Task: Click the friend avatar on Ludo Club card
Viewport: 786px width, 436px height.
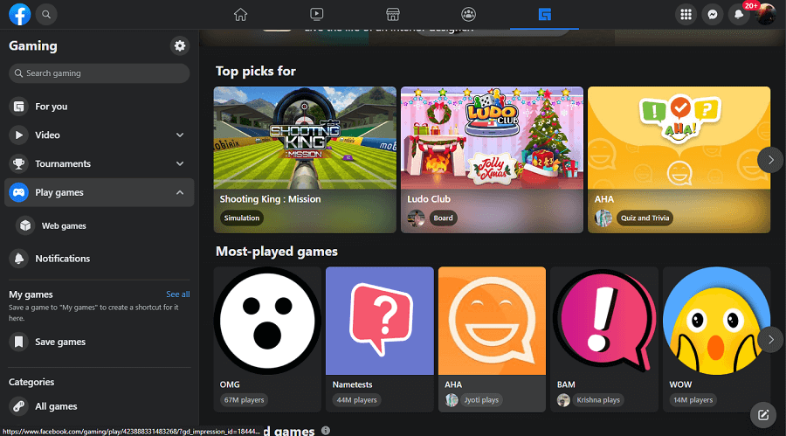Action: tap(416, 218)
